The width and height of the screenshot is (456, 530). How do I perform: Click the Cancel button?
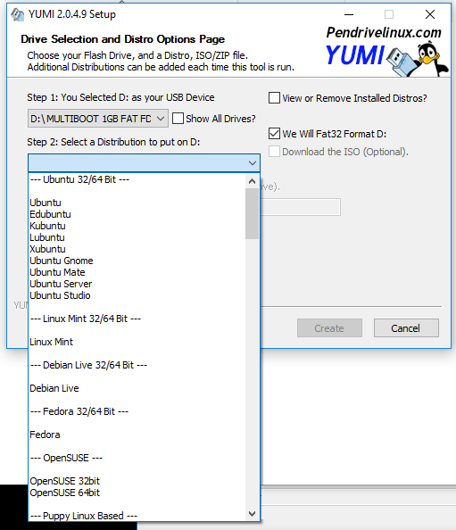[x=406, y=328]
